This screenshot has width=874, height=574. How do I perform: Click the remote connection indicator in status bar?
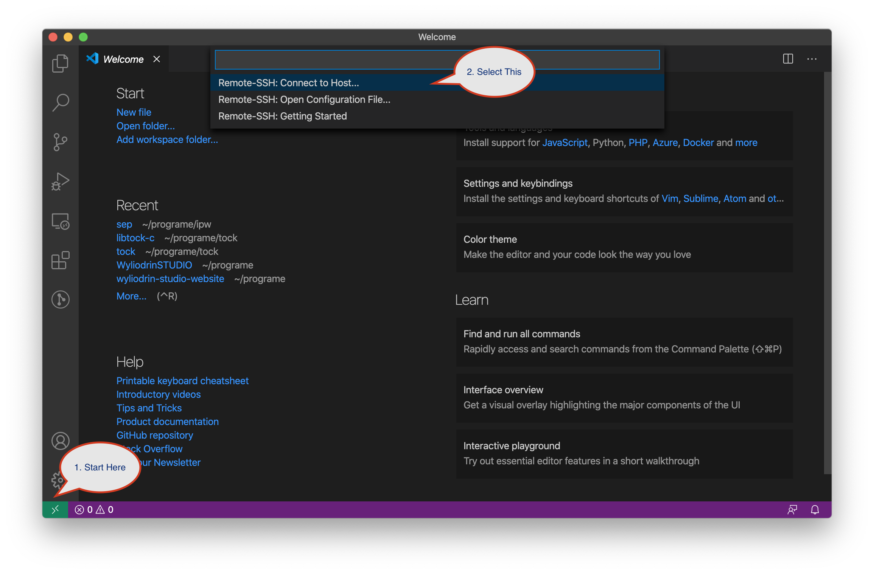click(x=55, y=509)
